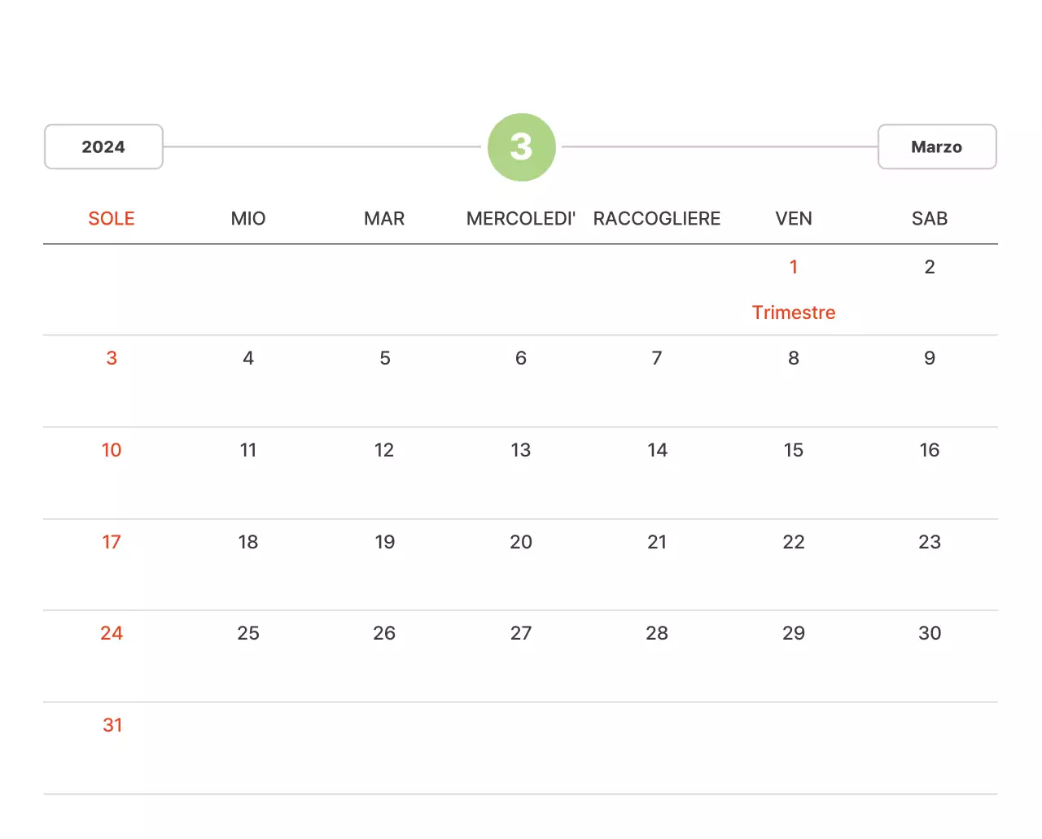The image size is (1042, 839).
Task: Click the SOLE day column header
Action: (112, 219)
